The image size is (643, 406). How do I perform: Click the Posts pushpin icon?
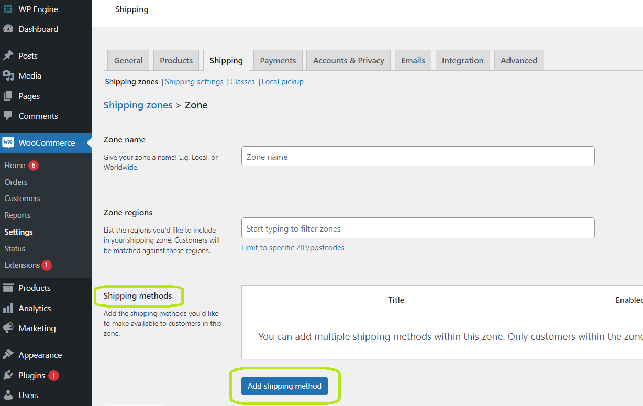click(x=8, y=56)
